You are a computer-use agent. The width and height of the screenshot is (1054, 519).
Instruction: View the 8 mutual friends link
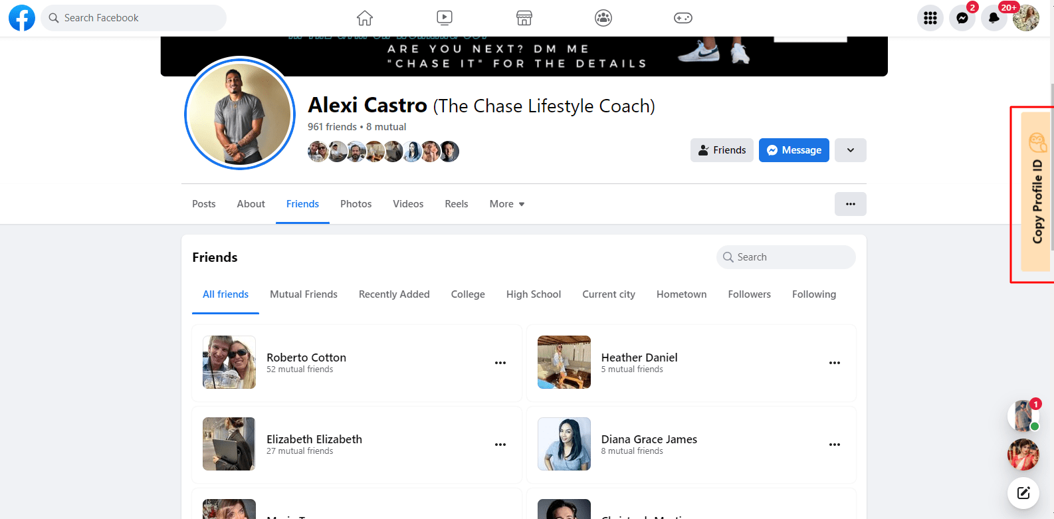[x=386, y=127]
